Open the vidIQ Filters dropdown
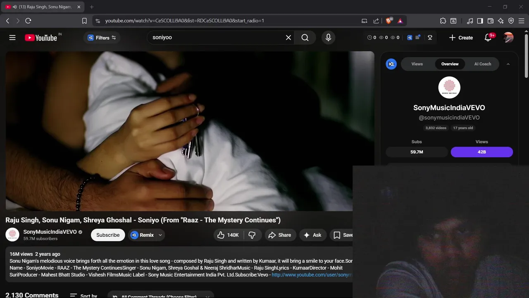This screenshot has height=298, width=529. pyautogui.click(x=102, y=38)
